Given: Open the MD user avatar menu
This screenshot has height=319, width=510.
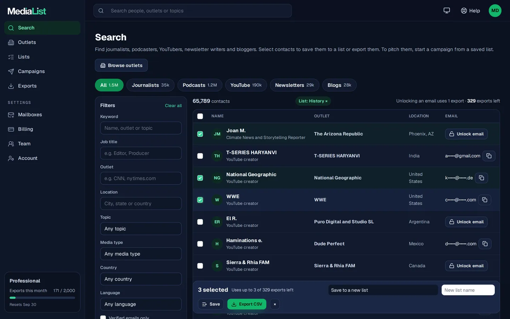Looking at the screenshot, I should 495,11.
